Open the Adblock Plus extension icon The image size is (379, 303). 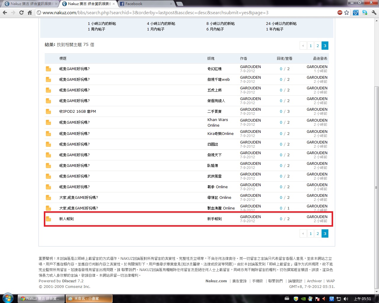coord(340,12)
